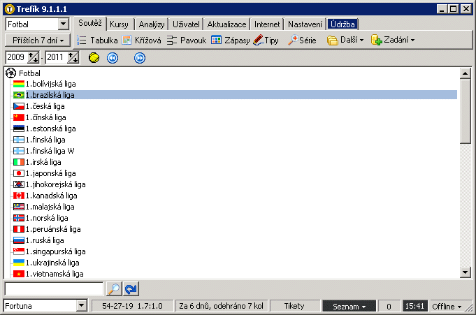The height and width of the screenshot is (315, 476).
Task: Click the Singapore flag icon
Action: click(x=19, y=251)
